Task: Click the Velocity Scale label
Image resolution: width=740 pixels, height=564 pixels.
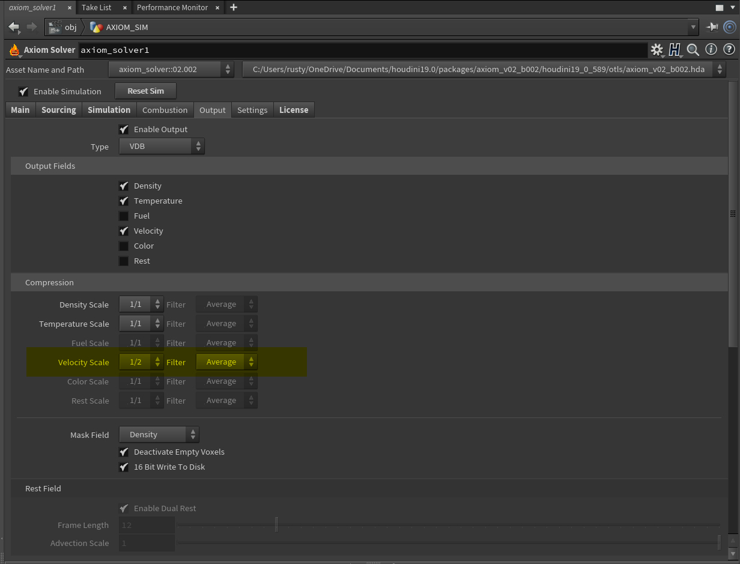Action: pyautogui.click(x=83, y=362)
